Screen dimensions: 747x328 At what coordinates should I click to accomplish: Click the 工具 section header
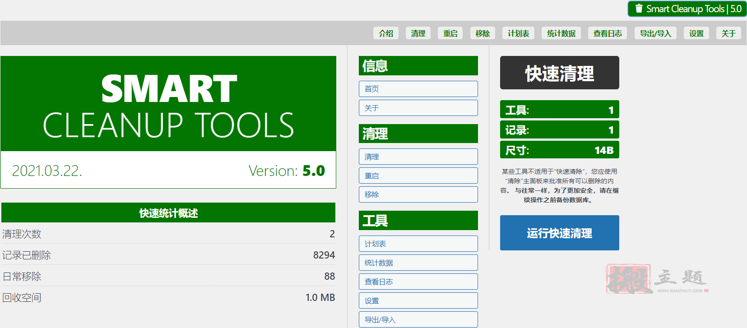coord(418,221)
